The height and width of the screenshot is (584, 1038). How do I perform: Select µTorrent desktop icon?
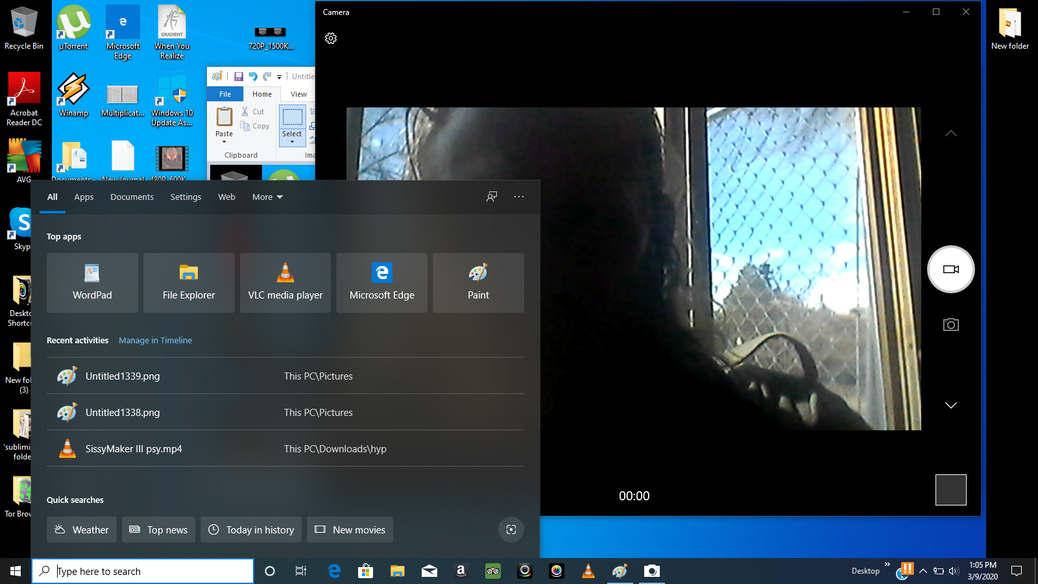[73, 28]
